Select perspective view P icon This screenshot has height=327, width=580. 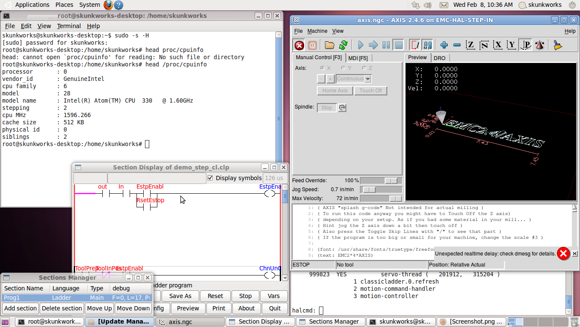pos(525,45)
